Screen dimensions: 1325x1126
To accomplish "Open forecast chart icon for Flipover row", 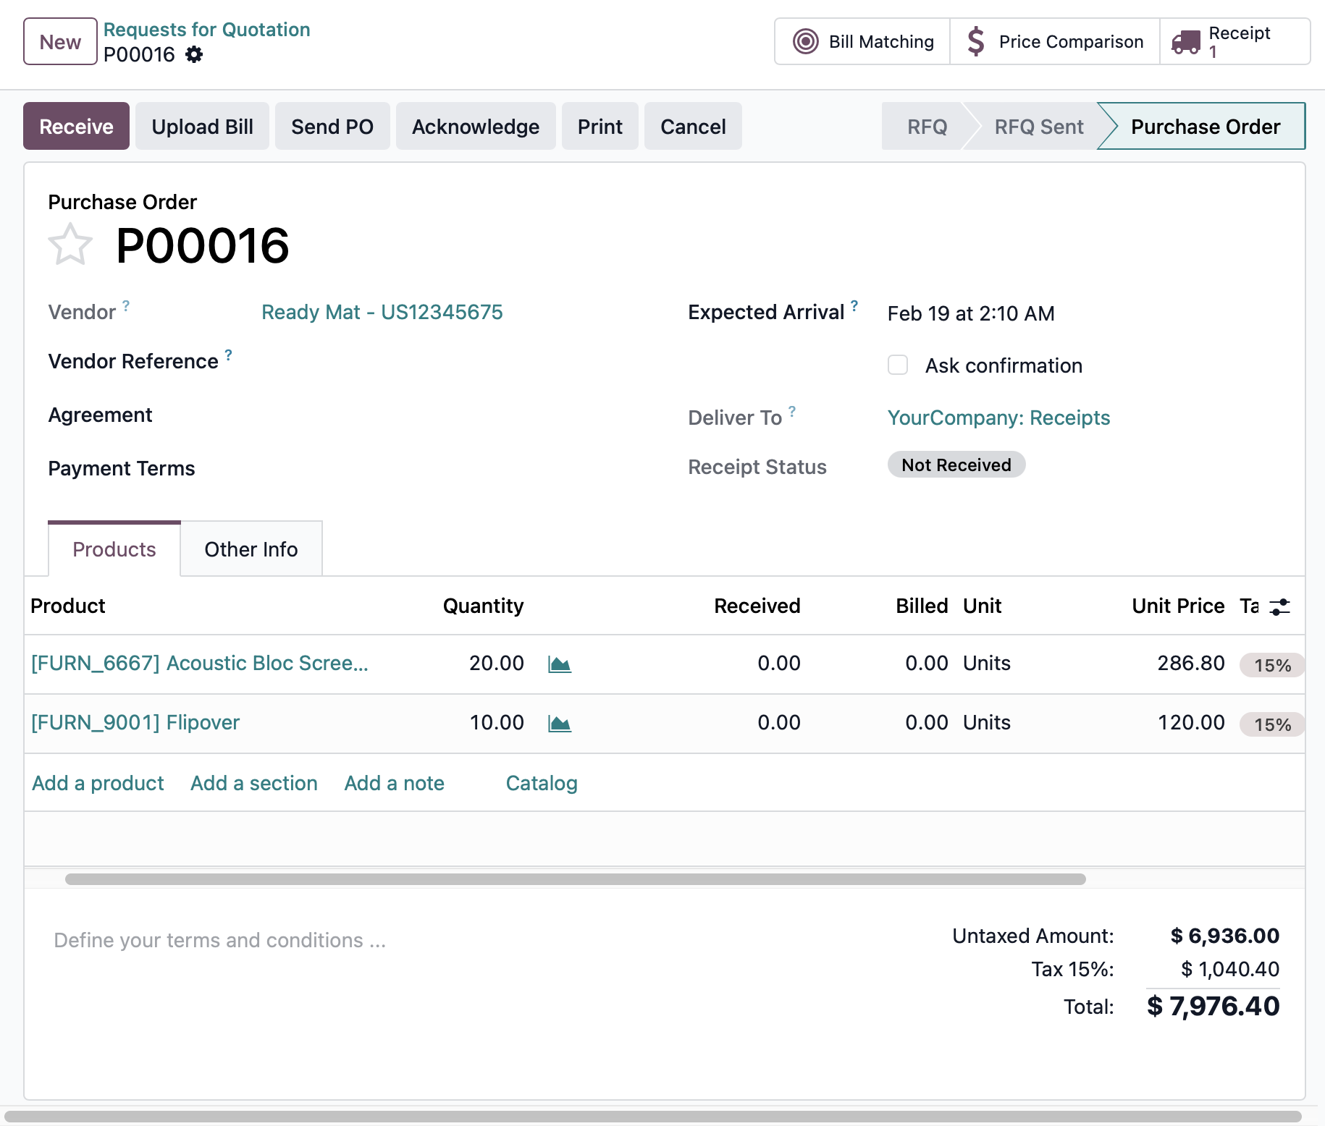I will [559, 723].
